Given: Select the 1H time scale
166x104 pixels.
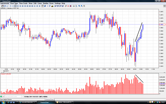Looking at the screenshot, I should [25, 6].
